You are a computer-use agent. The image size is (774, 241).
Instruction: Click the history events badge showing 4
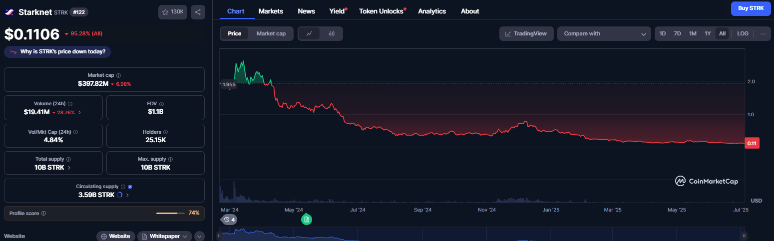[229, 220]
